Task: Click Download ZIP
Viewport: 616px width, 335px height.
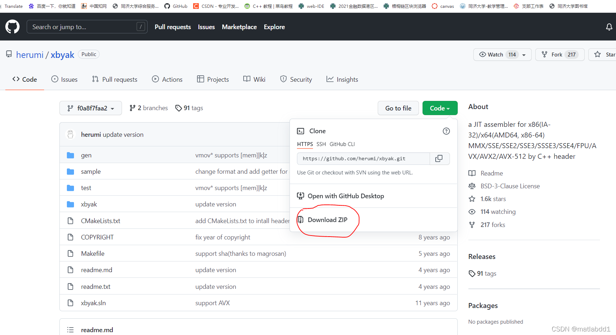Action: point(328,220)
